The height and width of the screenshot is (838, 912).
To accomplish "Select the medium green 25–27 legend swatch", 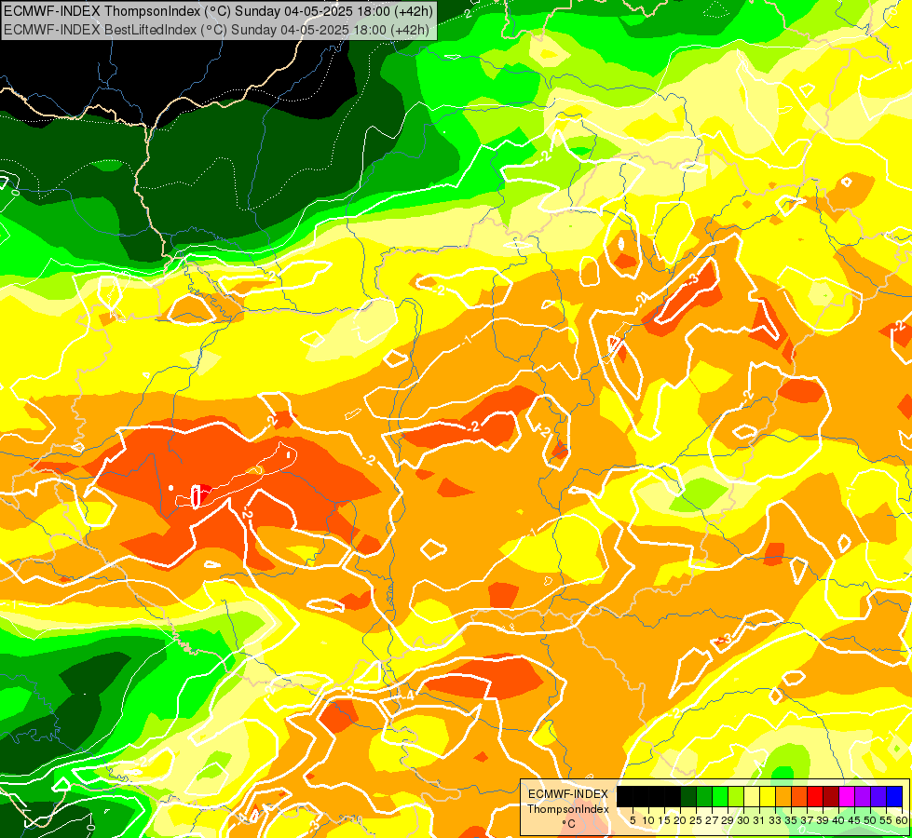I will [704, 796].
